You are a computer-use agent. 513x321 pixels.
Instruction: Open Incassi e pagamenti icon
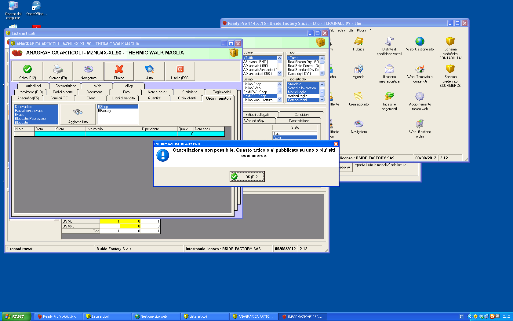pyautogui.click(x=389, y=96)
